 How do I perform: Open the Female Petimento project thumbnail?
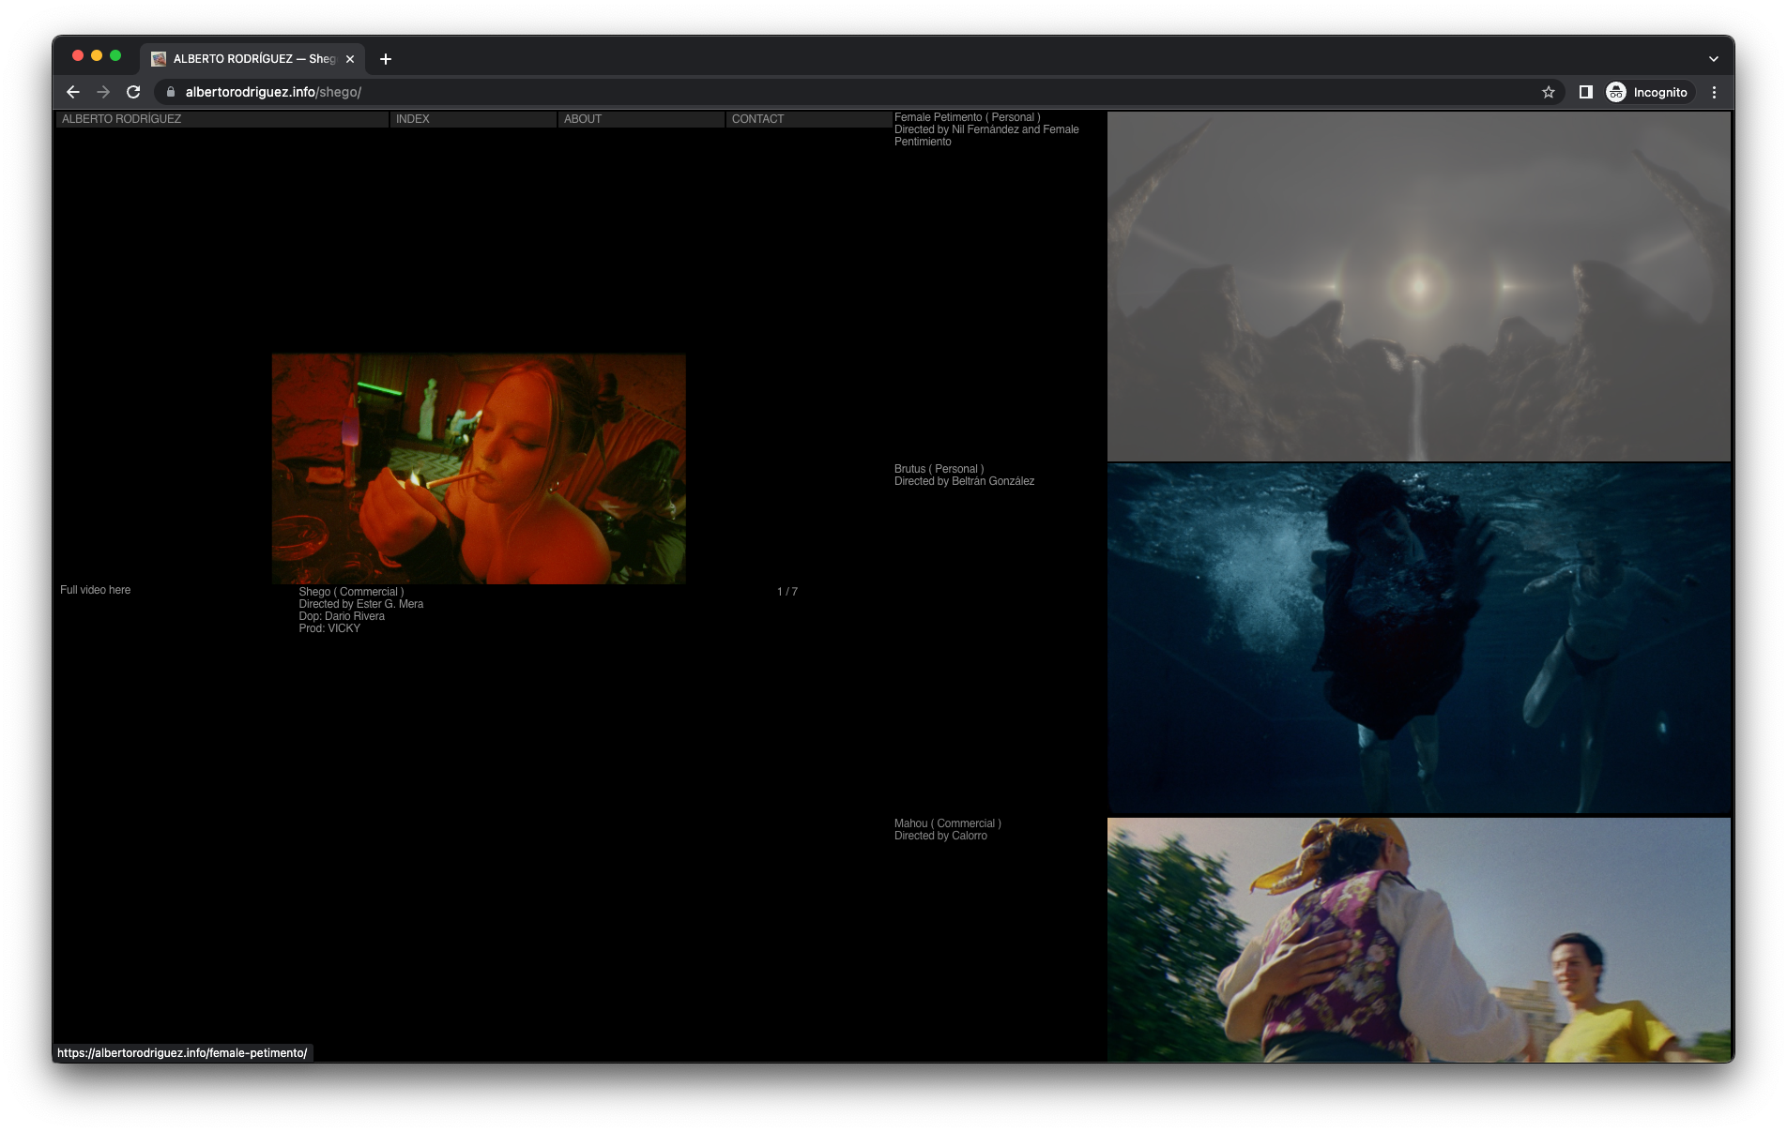click(x=1418, y=286)
